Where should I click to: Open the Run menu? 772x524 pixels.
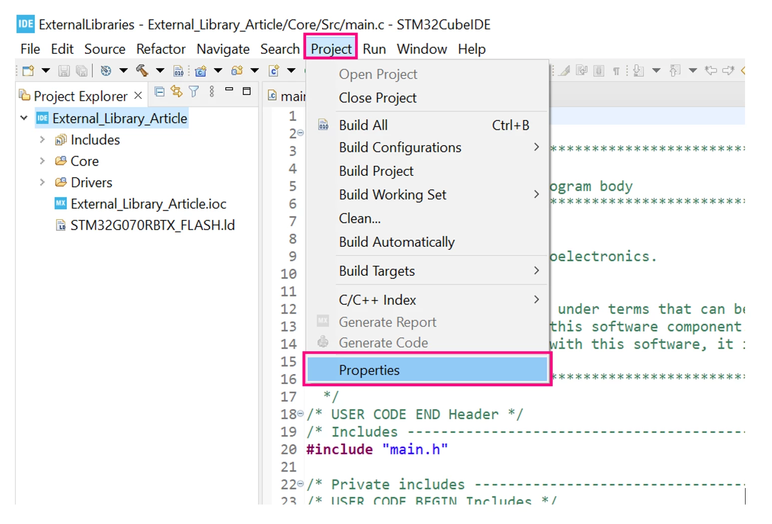(374, 49)
